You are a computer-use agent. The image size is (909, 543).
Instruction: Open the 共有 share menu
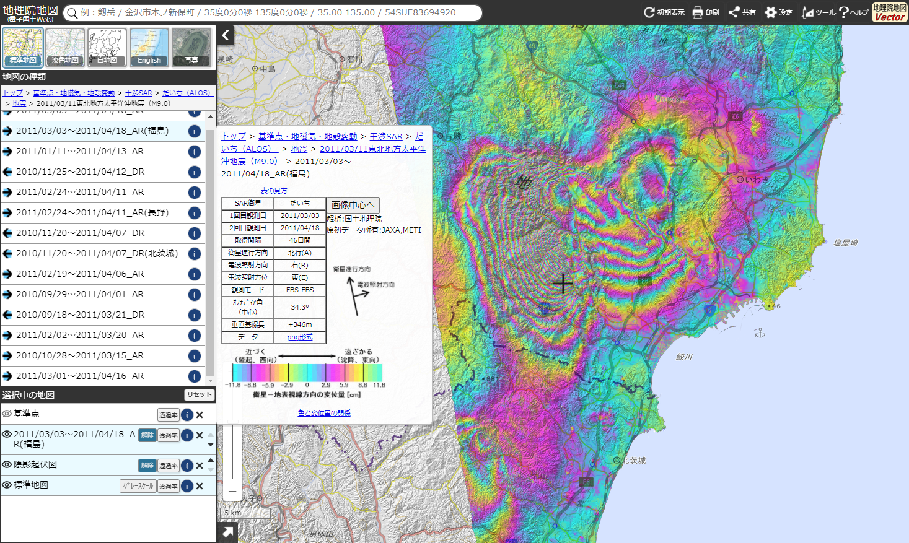pos(742,12)
